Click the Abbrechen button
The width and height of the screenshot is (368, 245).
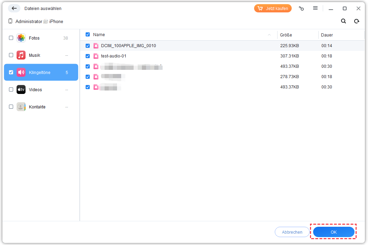(x=292, y=232)
